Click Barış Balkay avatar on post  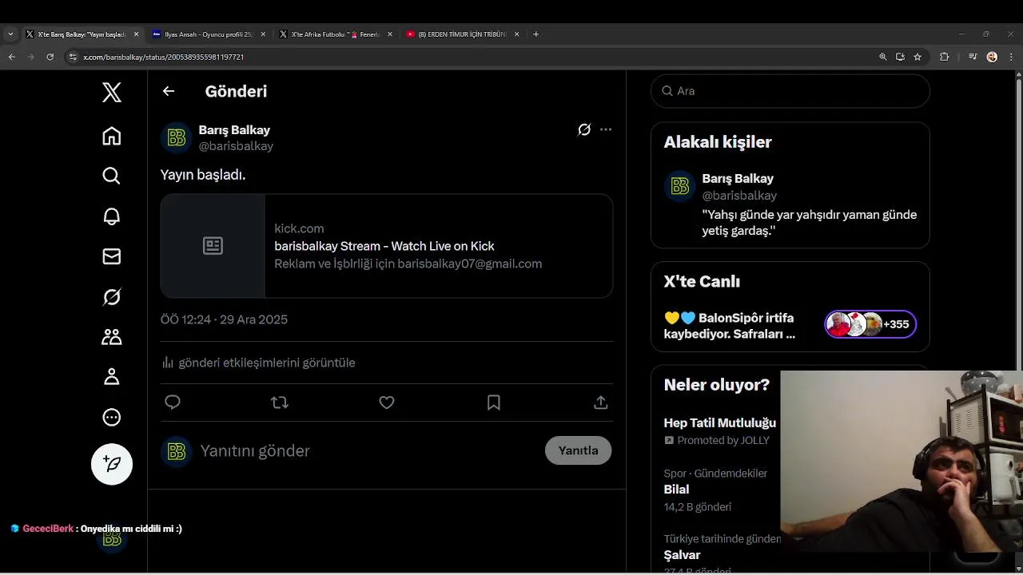point(177,137)
